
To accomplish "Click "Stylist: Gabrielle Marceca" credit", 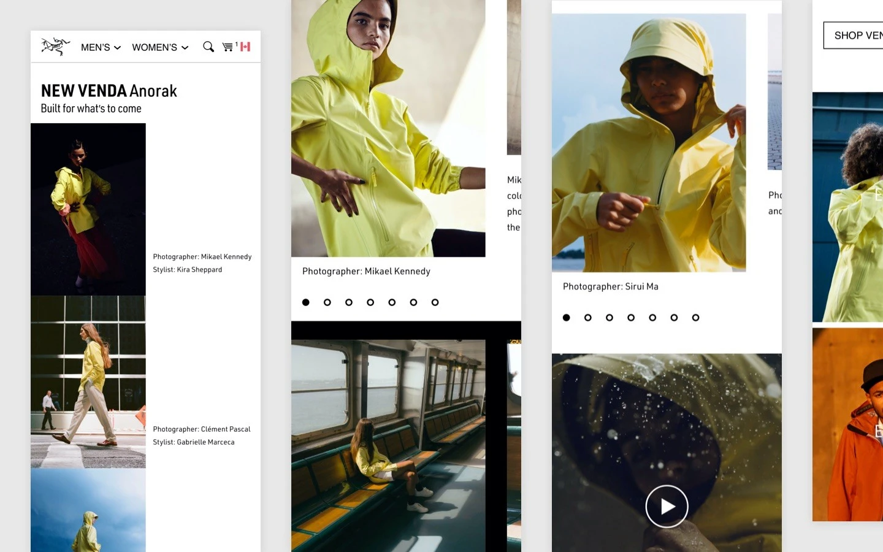I will (194, 442).
